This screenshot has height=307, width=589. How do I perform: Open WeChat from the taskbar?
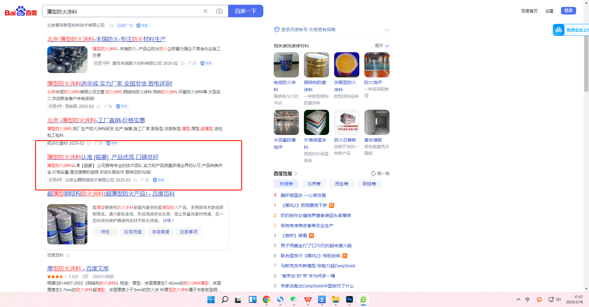pyautogui.click(x=294, y=299)
